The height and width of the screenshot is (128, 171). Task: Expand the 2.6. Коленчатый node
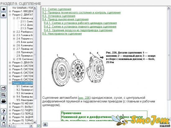point(14,45)
